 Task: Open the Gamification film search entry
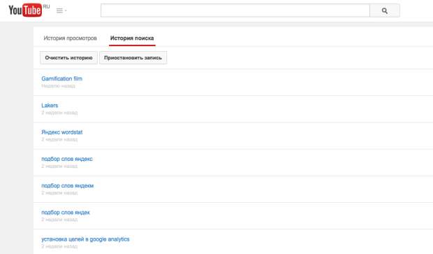[62, 78]
